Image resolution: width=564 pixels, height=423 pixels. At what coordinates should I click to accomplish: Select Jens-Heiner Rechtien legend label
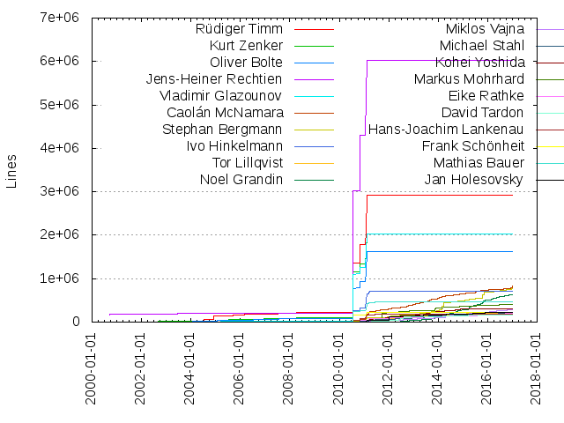pos(214,79)
